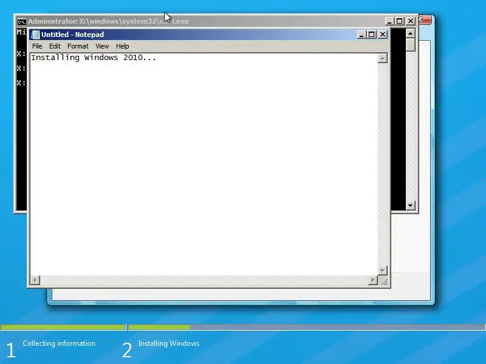Click the 'Collecting information' progress bar
Viewport: 486px width, 364px height.
point(63,327)
